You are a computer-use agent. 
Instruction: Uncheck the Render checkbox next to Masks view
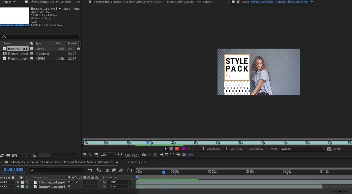(x=329, y=148)
